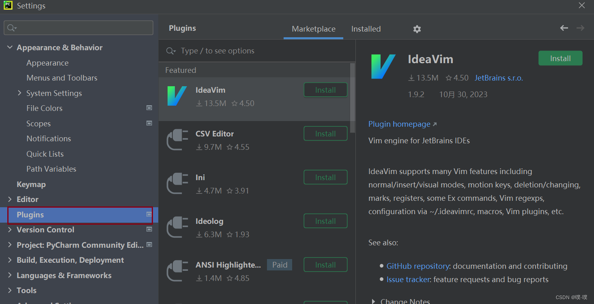Open Notifications settings
The height and width of the screenshot is (304, 594).
[49, 138]
